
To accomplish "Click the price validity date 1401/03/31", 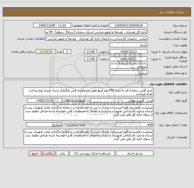I will (x=128, y=59).
